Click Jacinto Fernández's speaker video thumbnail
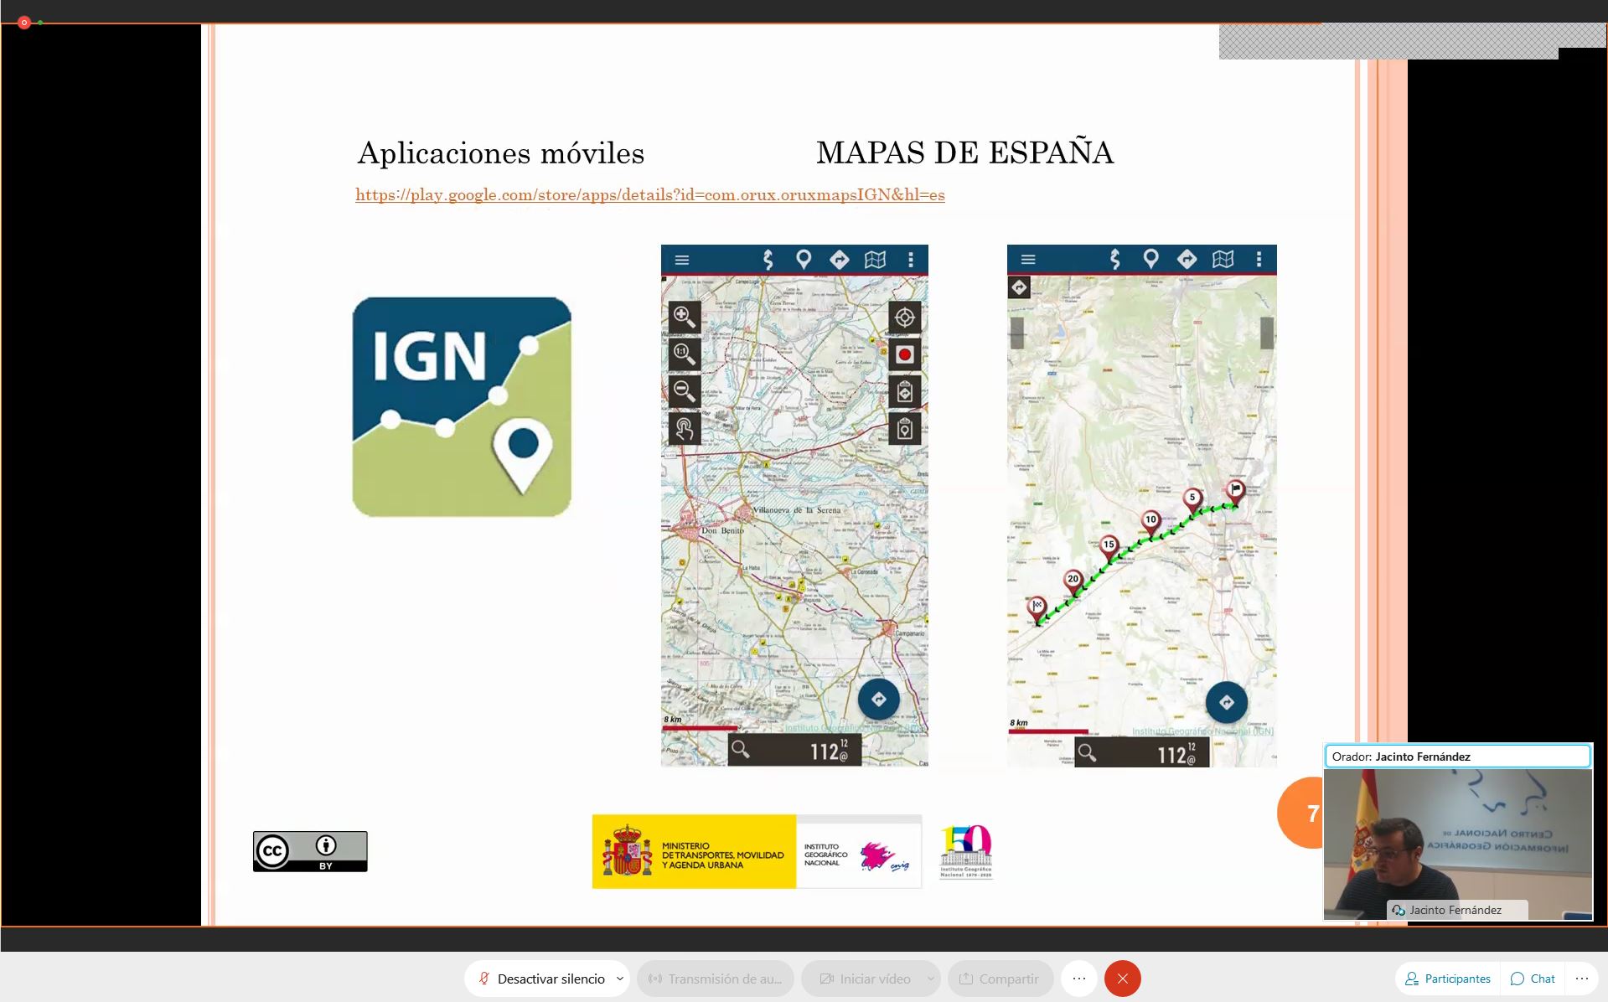This screenshot has width=1608, height=1002. pyautogui.click(x=1457, y=842)
